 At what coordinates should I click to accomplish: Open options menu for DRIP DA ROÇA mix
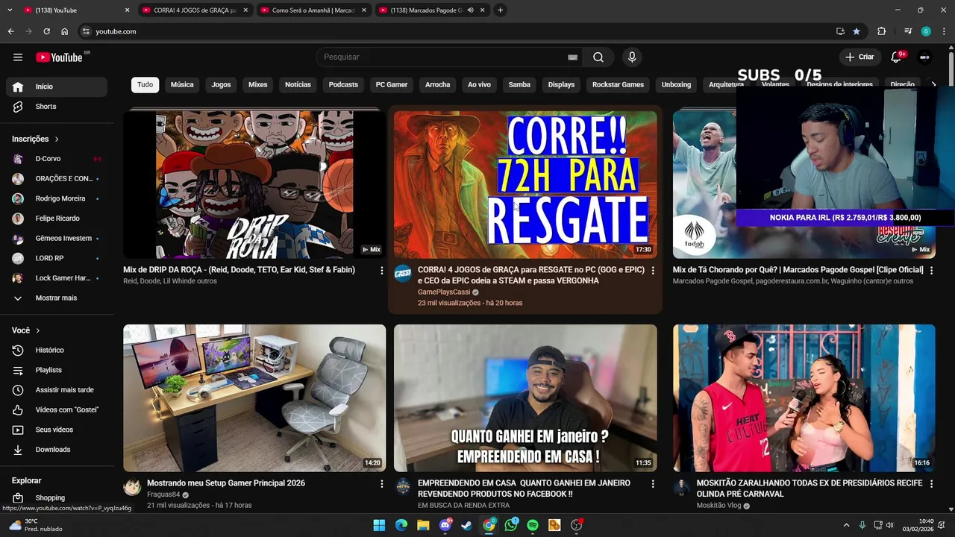click(x=382, y=271)
